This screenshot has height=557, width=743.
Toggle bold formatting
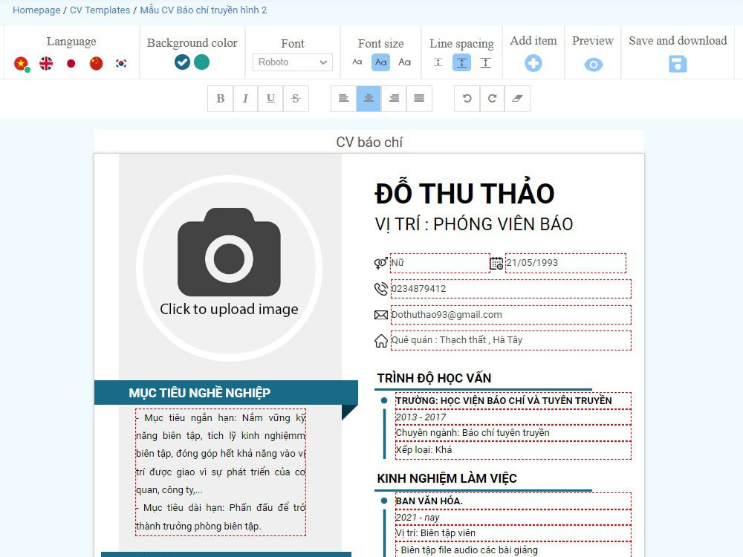tap(221, 99)
